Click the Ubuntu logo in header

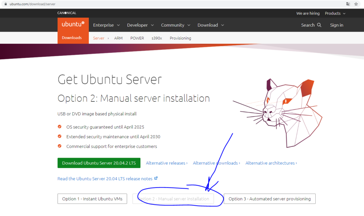click(73, 25)
